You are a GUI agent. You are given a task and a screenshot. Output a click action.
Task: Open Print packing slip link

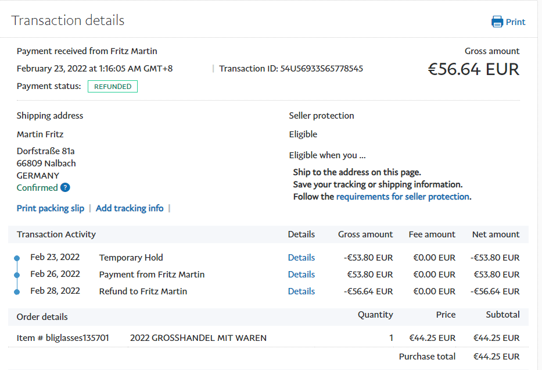coord(51,208)
